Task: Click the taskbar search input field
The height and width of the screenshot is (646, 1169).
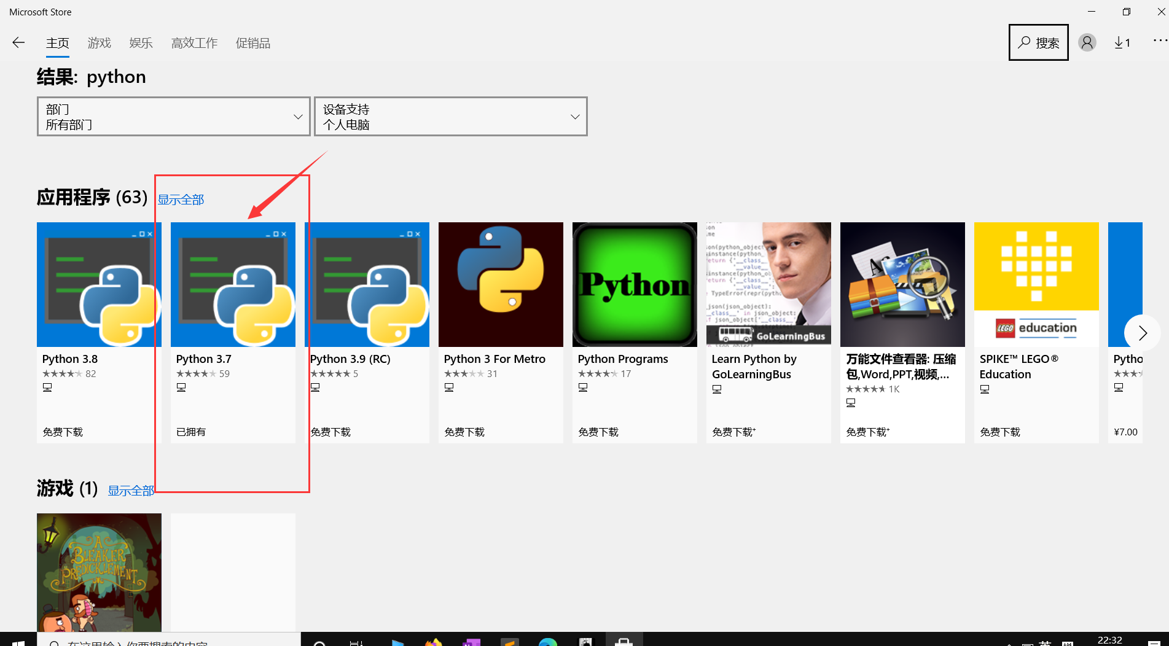Action: coord(172,642)
